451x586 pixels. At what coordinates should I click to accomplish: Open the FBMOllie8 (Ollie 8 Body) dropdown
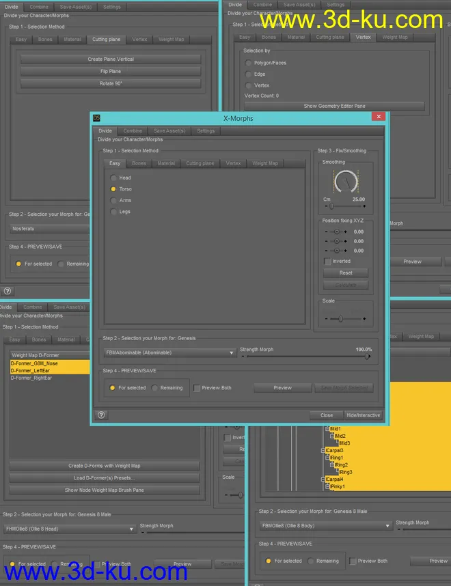[326, 526]
